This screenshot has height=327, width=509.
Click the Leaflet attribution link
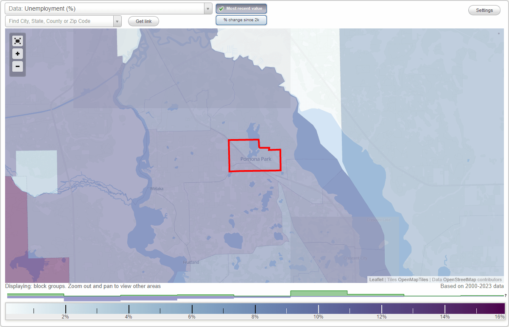376,279
